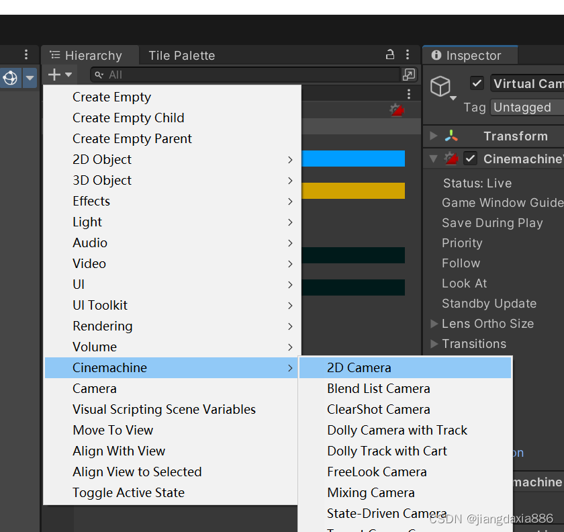Open the UI Toolkit submenu
The height and width of the screenshot is (532, 564).
[x=173, y=305]
